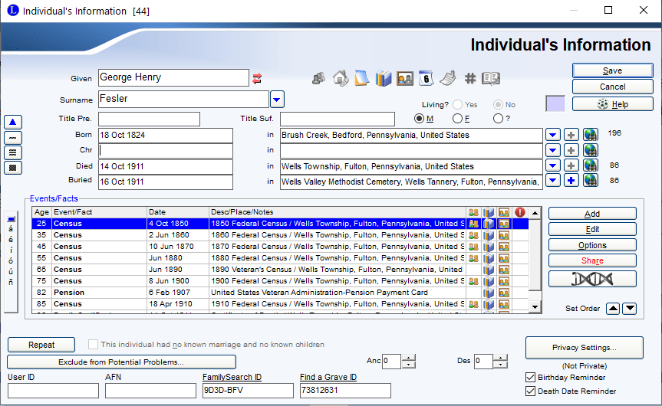662x406 pixels.
Task: Open the globe map icon for birth place
Action: tap(591, 135)
